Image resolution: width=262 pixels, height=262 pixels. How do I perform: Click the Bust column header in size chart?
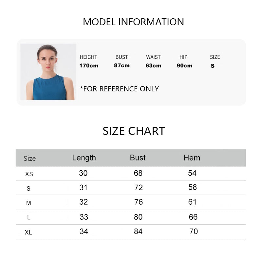(x=138, y=158)
